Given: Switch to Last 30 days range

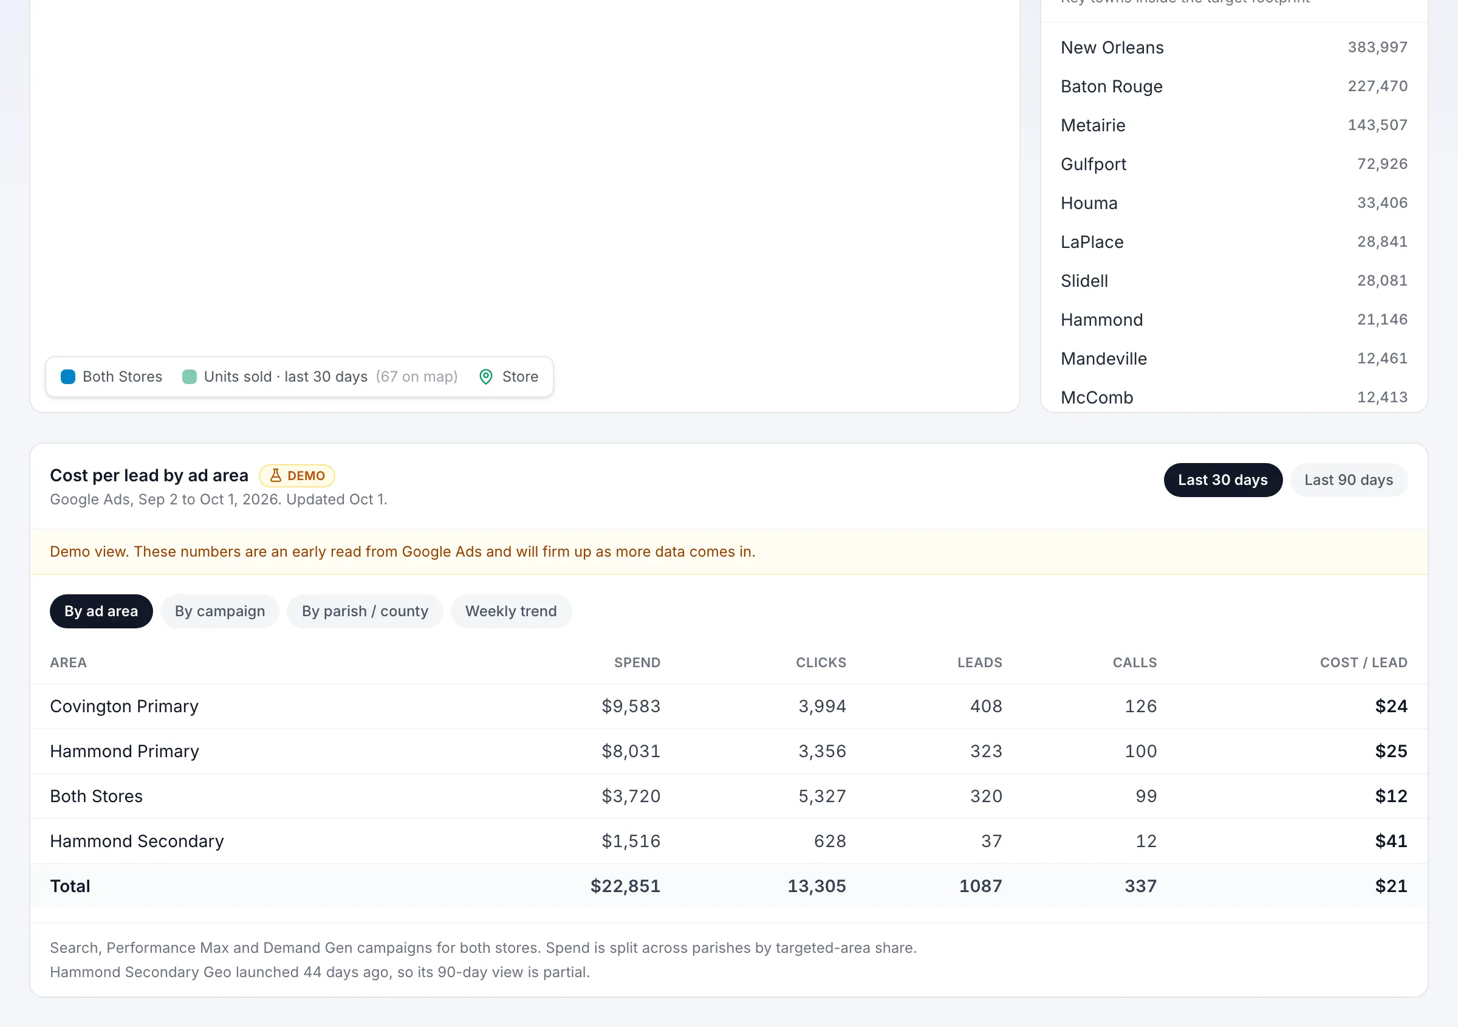Looking at the screenshot, I should click(1222, 480).
